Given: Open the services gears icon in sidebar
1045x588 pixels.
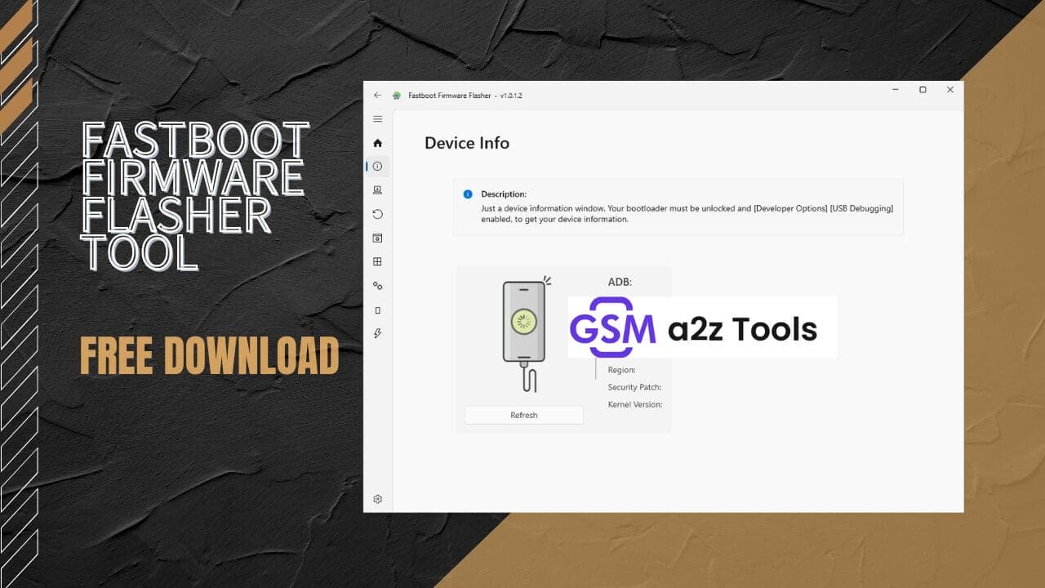Looking at the screenshot, I should pyautogui.click(x=377, y=285).
